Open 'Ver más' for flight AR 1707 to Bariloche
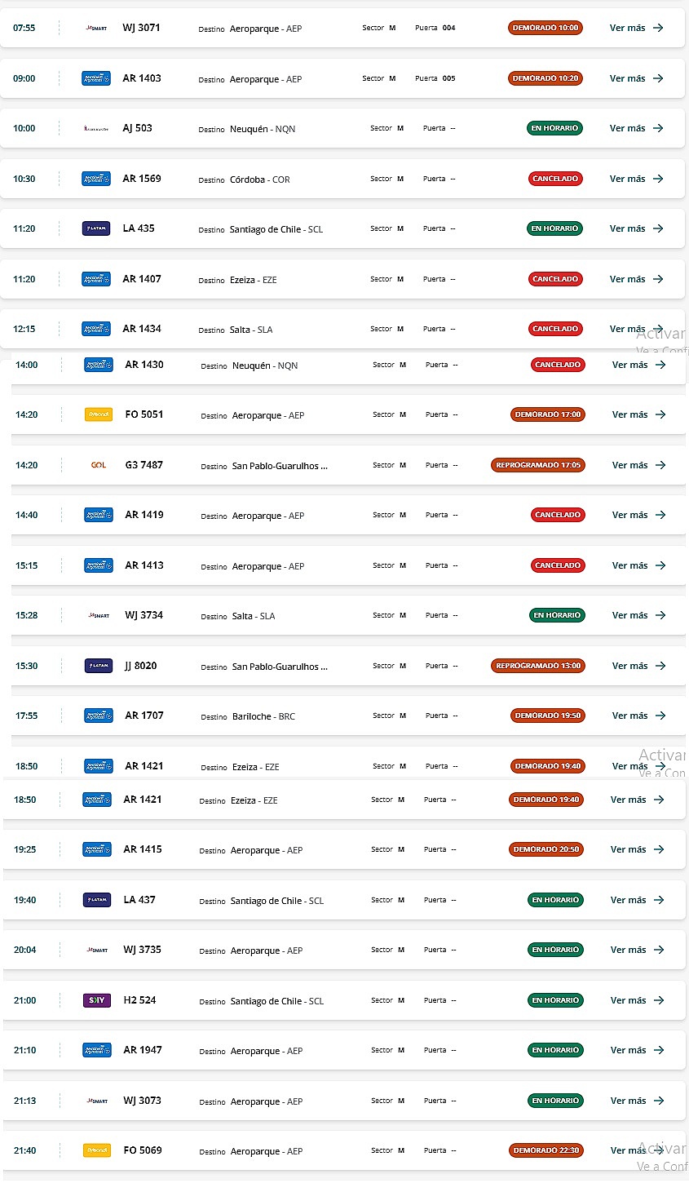689x1192 pixels. [x=638, y=716]
